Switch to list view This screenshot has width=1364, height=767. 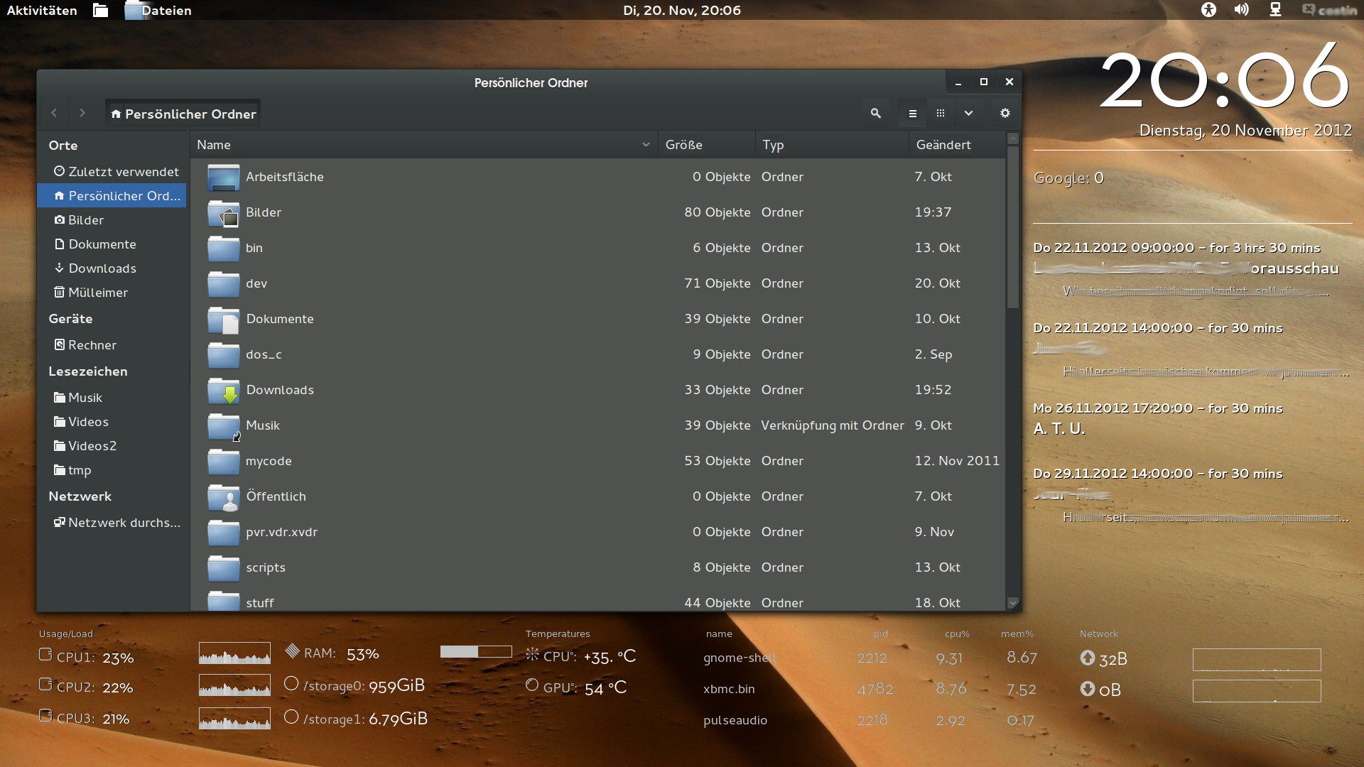pos(913,114)
